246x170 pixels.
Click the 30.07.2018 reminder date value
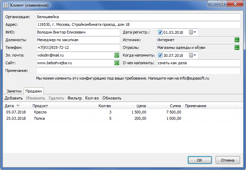173,56
